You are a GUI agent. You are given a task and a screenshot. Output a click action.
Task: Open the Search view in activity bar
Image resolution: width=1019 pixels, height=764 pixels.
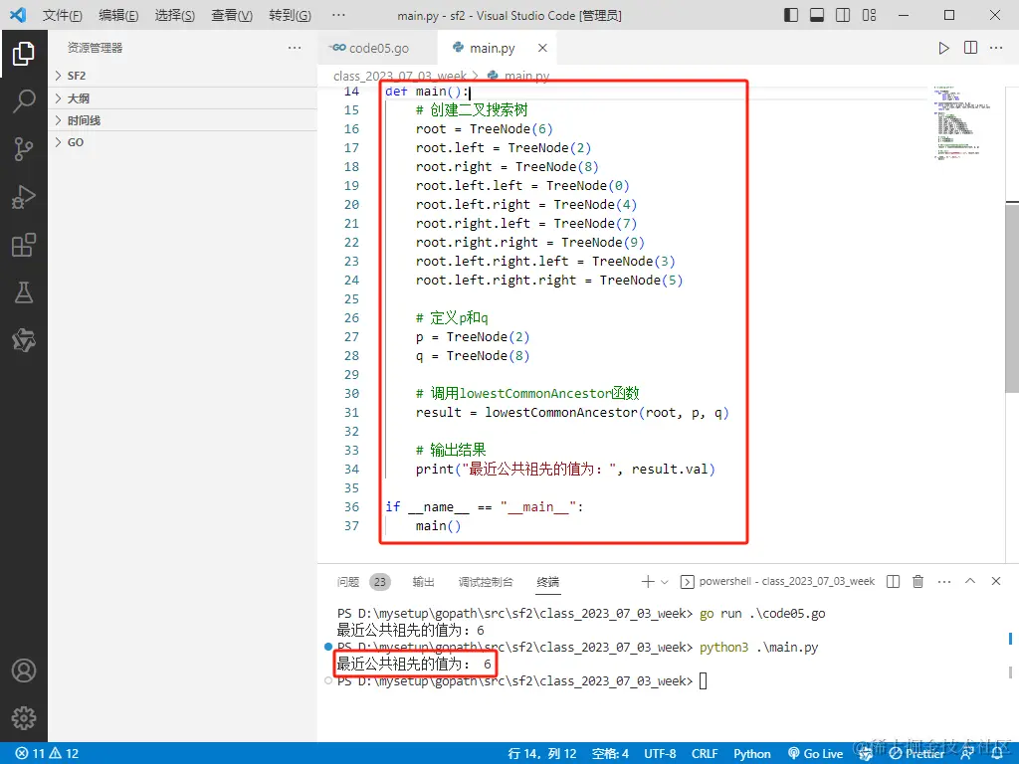click(x=24, y=101)
